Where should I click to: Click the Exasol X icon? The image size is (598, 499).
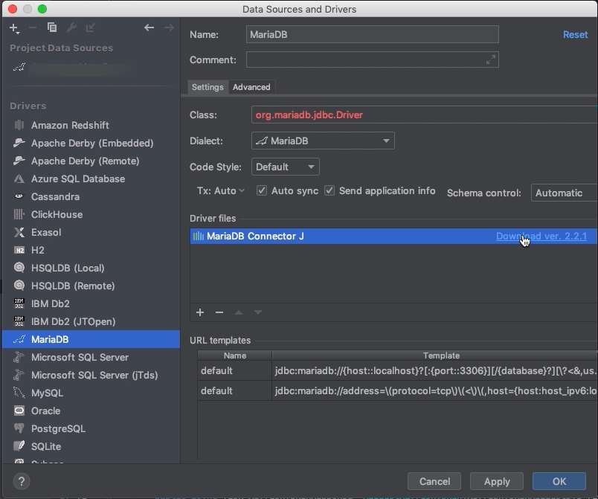point(19,232)
